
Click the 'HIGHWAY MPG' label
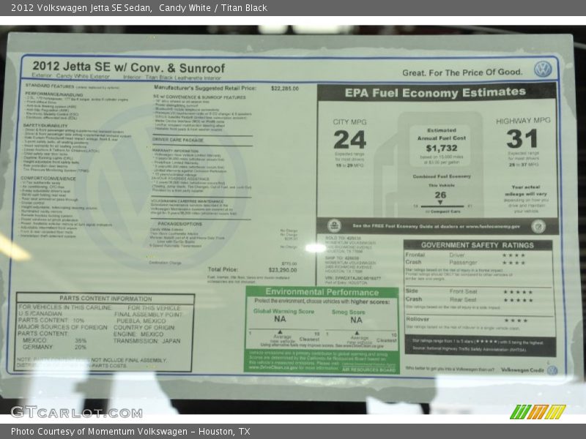[523, 121]
